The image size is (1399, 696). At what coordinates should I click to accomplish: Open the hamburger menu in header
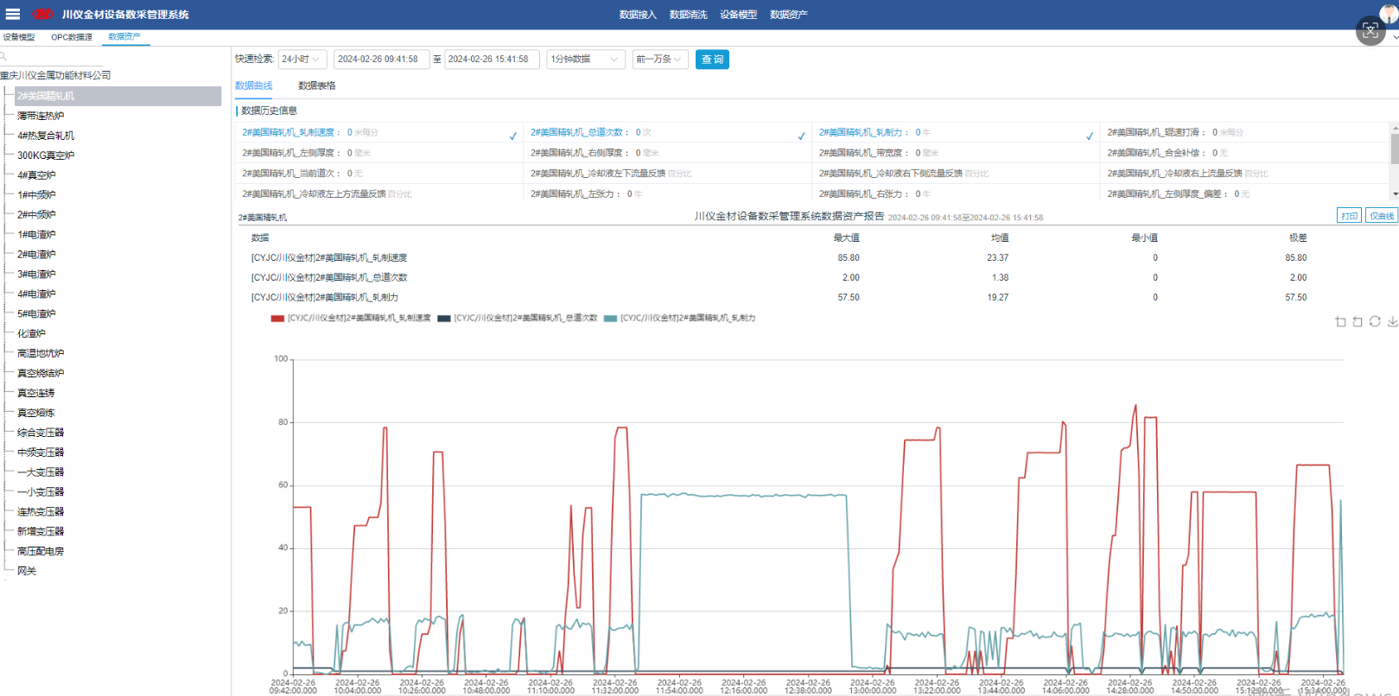13,15
